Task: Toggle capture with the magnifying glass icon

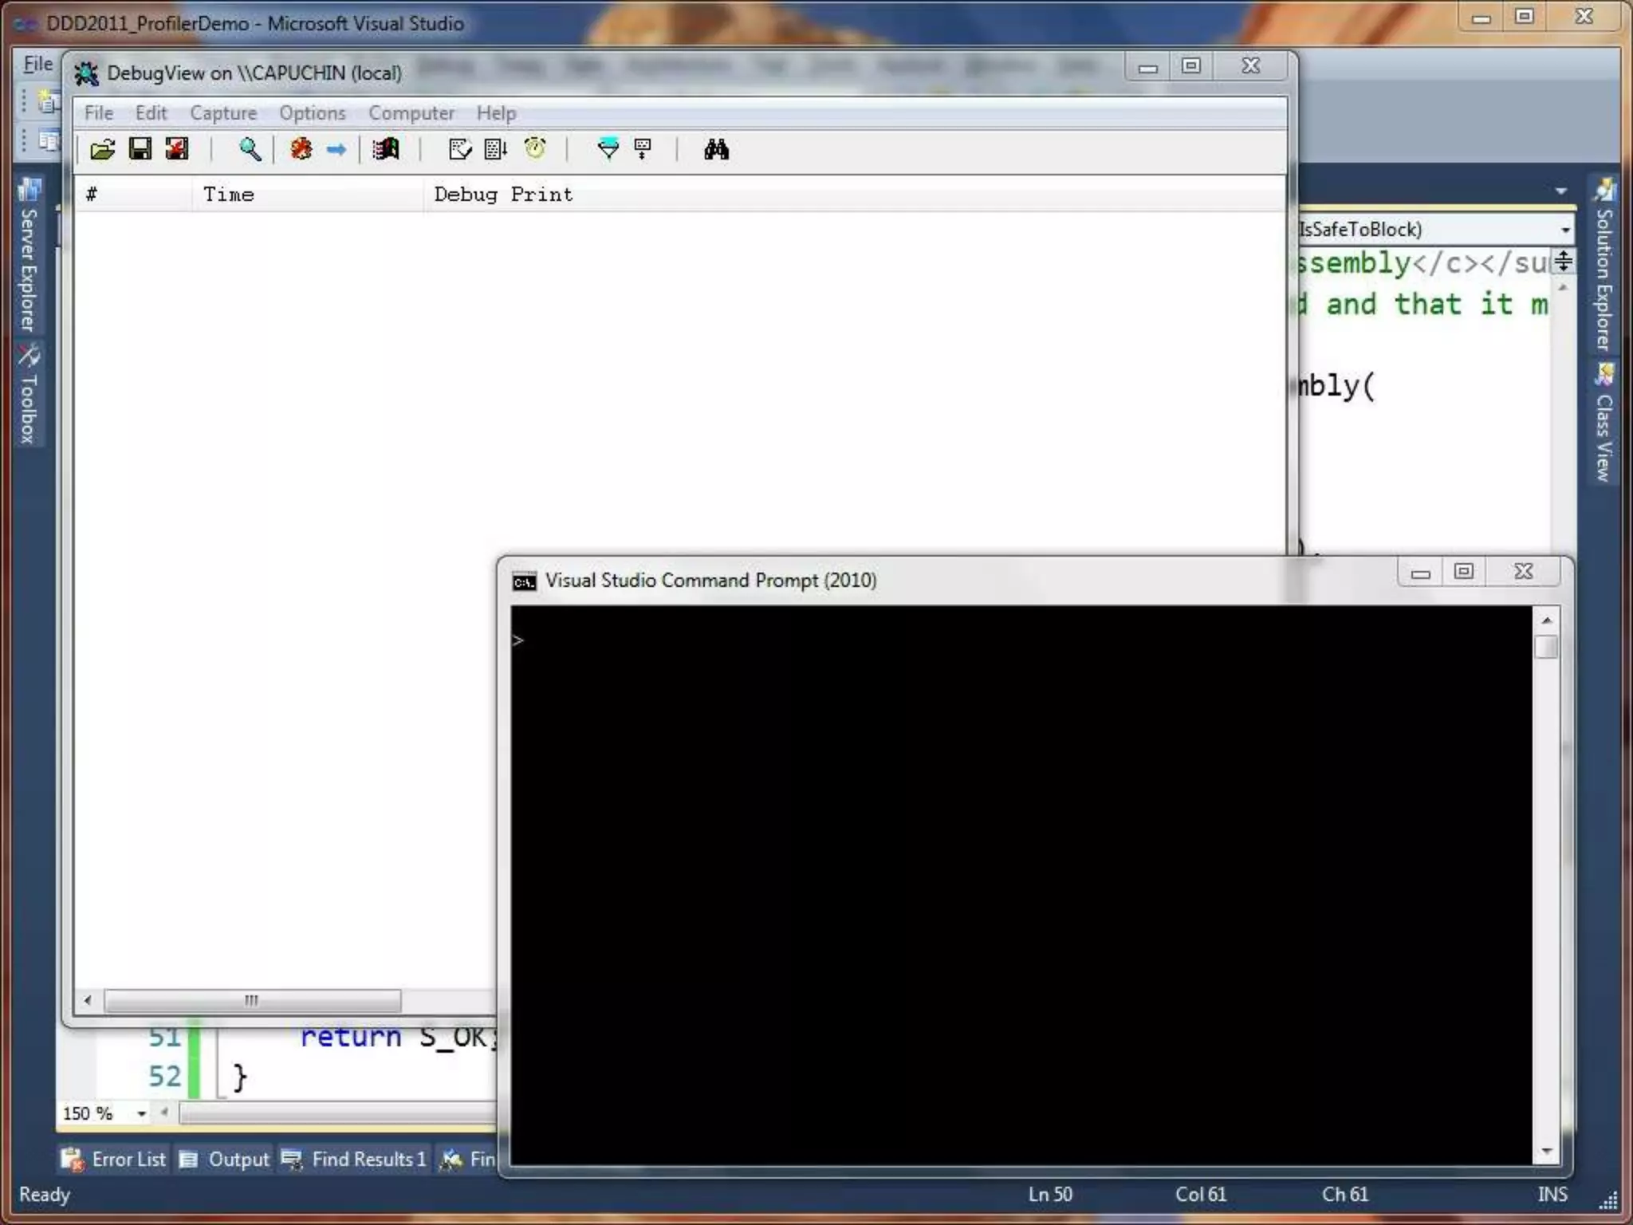Action: (x=250, y=149)
